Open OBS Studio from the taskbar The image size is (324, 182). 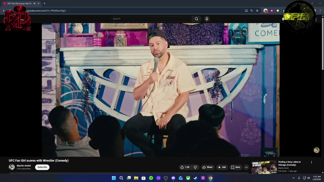[166, 178]
